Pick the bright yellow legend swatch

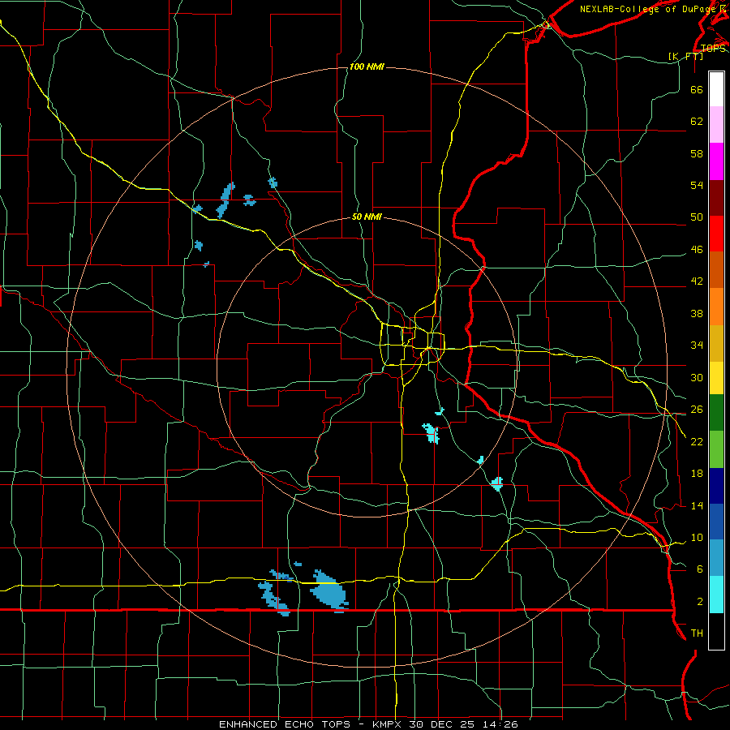pyautogui.click(x=716, y=378)
